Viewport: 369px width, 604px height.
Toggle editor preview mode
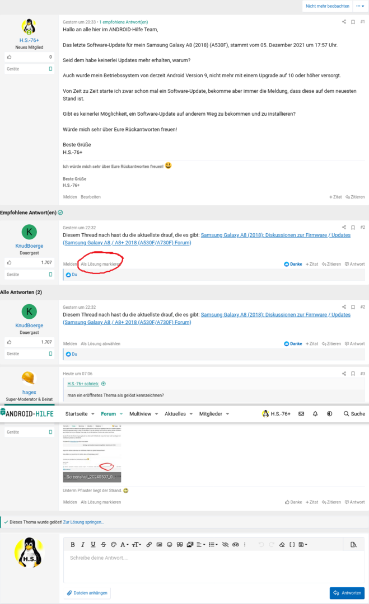[353, 545]
